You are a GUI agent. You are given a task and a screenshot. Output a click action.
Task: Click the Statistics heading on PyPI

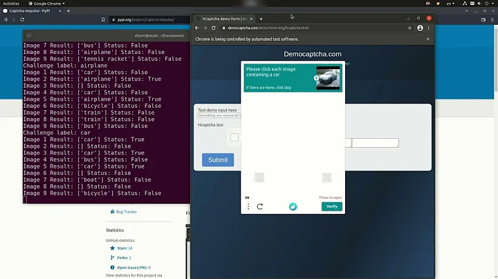115,230
